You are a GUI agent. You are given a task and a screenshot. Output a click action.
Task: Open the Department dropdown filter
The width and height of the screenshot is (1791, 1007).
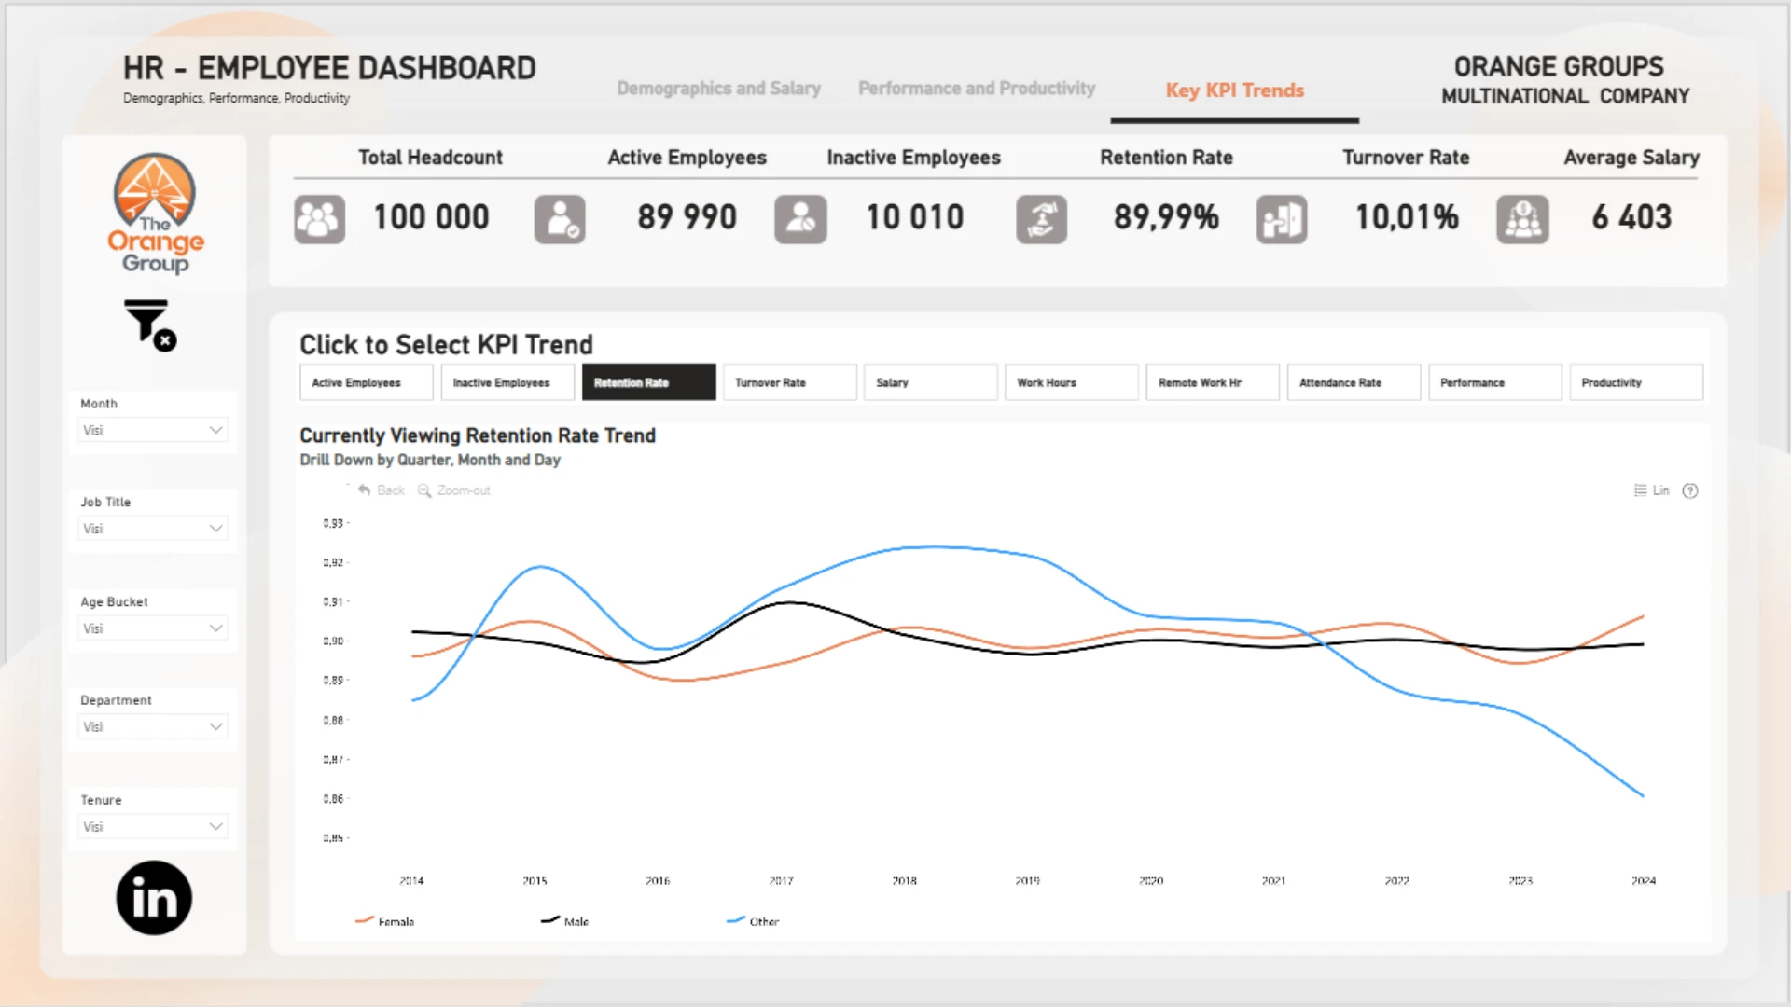[153, 726]
